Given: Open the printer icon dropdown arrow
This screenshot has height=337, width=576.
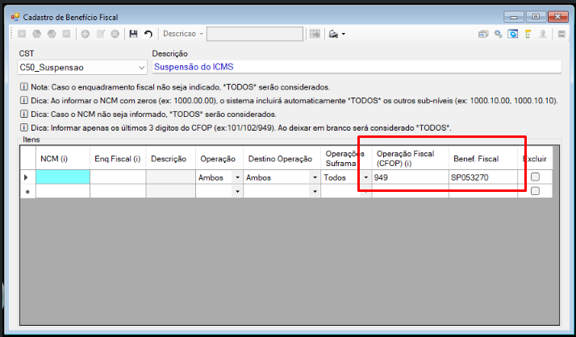Looking at the screenshot, I should (x=344, y=34).
